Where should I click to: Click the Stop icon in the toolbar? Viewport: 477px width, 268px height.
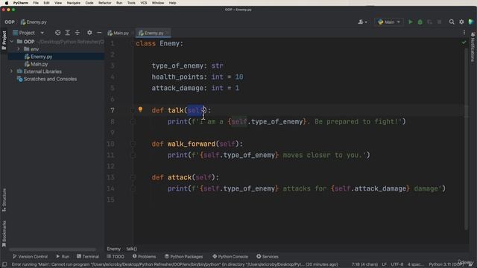439,22
